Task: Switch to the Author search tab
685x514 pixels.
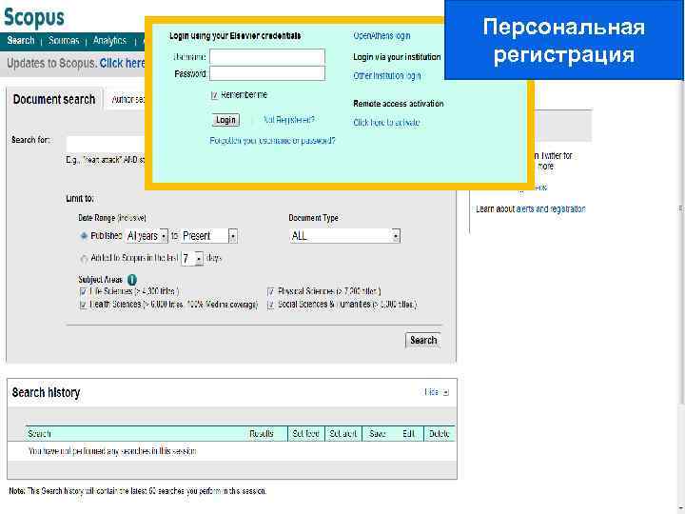Action: pyautogui.click(x=127, y=100)
